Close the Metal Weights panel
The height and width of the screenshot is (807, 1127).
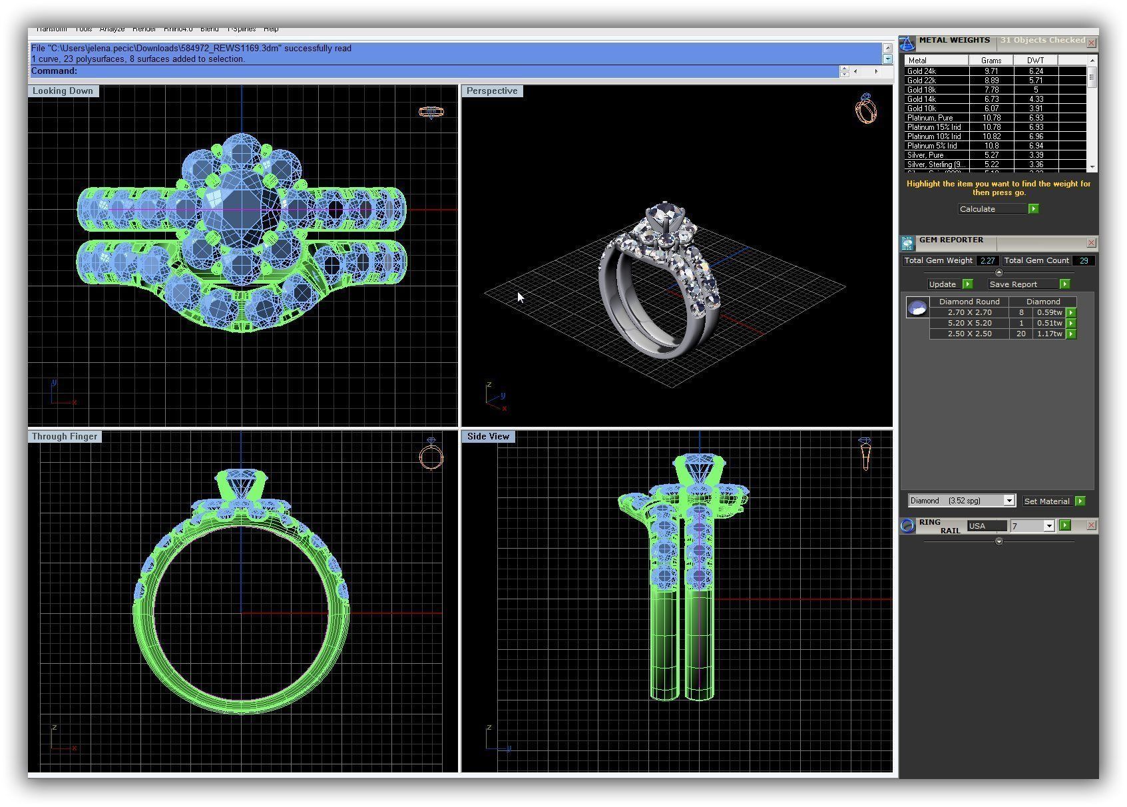pos(1092,43)
